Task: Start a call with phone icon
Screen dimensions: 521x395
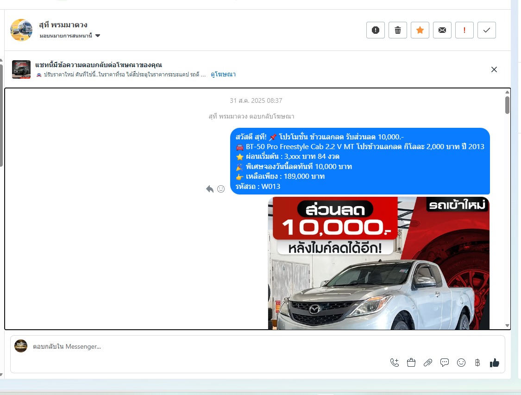Action: [395, 363]
